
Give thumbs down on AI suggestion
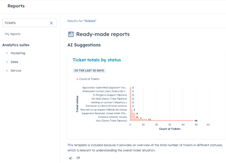tap(78, 158)
